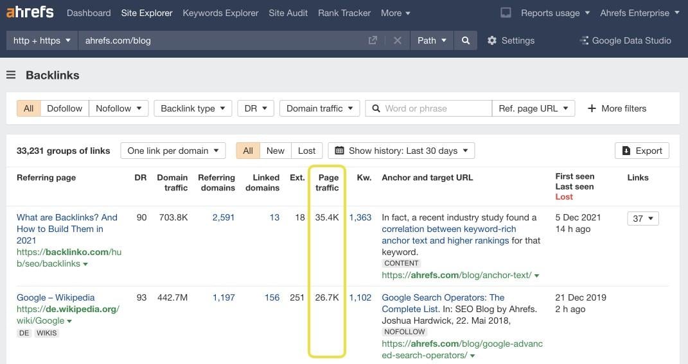Expand backlinko.com URL dropdown arrow
Viewport: 688px width, 364px height.
[x=85, y=264]
